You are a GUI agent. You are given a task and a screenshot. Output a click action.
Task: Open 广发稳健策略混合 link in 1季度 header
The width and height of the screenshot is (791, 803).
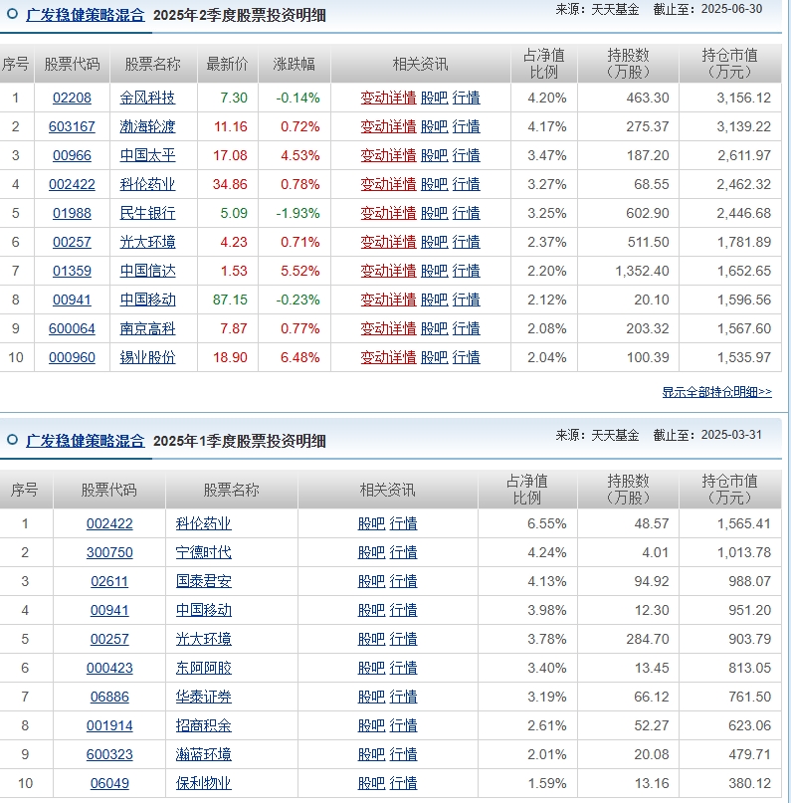[x=86, y=441]
